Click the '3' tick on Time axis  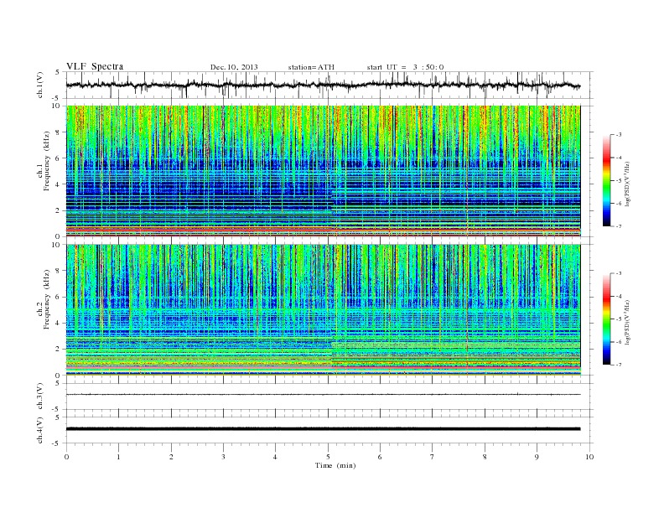click(x=223, y=457)
